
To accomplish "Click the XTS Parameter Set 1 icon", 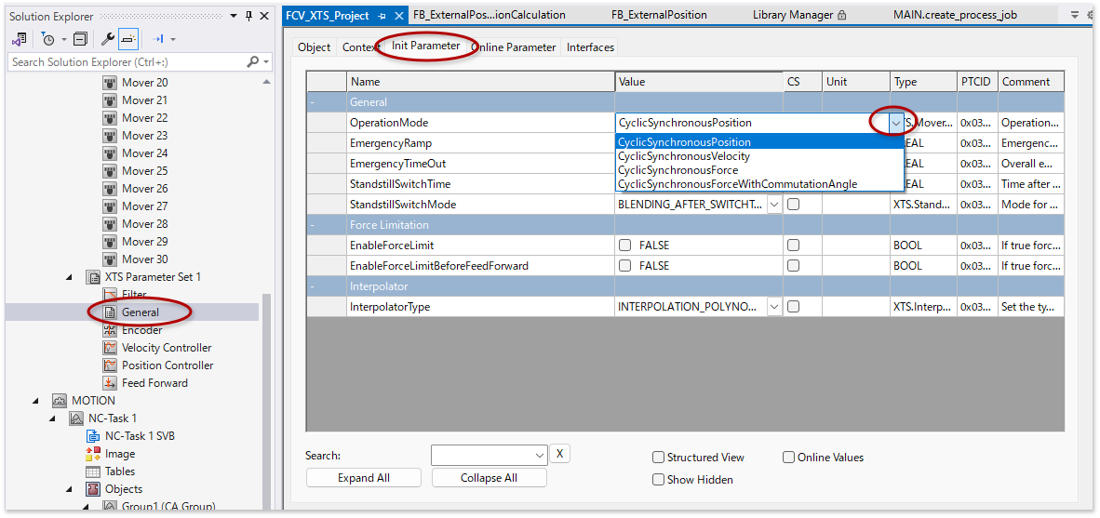I will pos(92,277).
